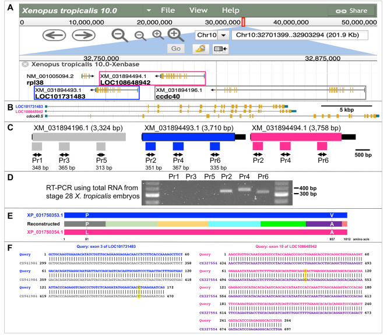Click the Share button
387x335 pixels.
(351, 10)
